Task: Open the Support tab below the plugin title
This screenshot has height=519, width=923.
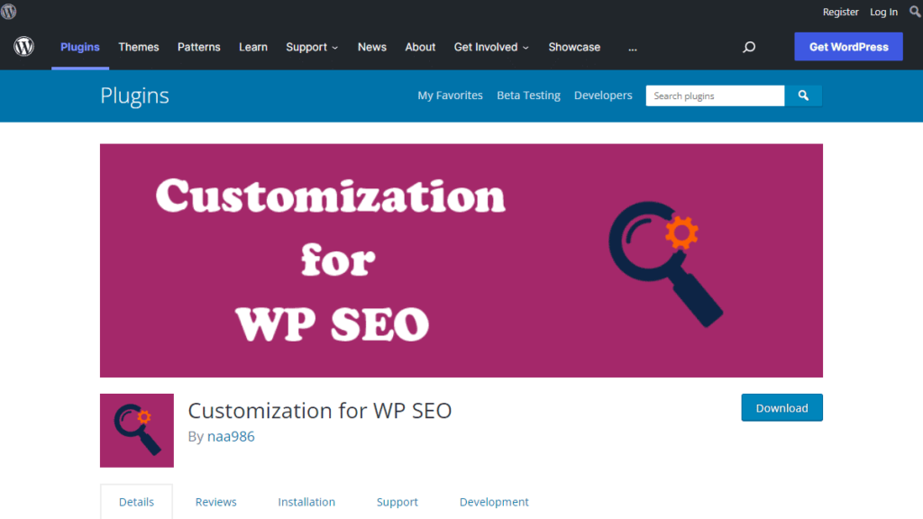Action: (398, 502)
